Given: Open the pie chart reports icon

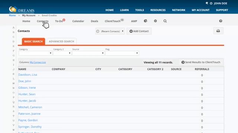Looking at the screenshot, I should (x=145, y=21).
